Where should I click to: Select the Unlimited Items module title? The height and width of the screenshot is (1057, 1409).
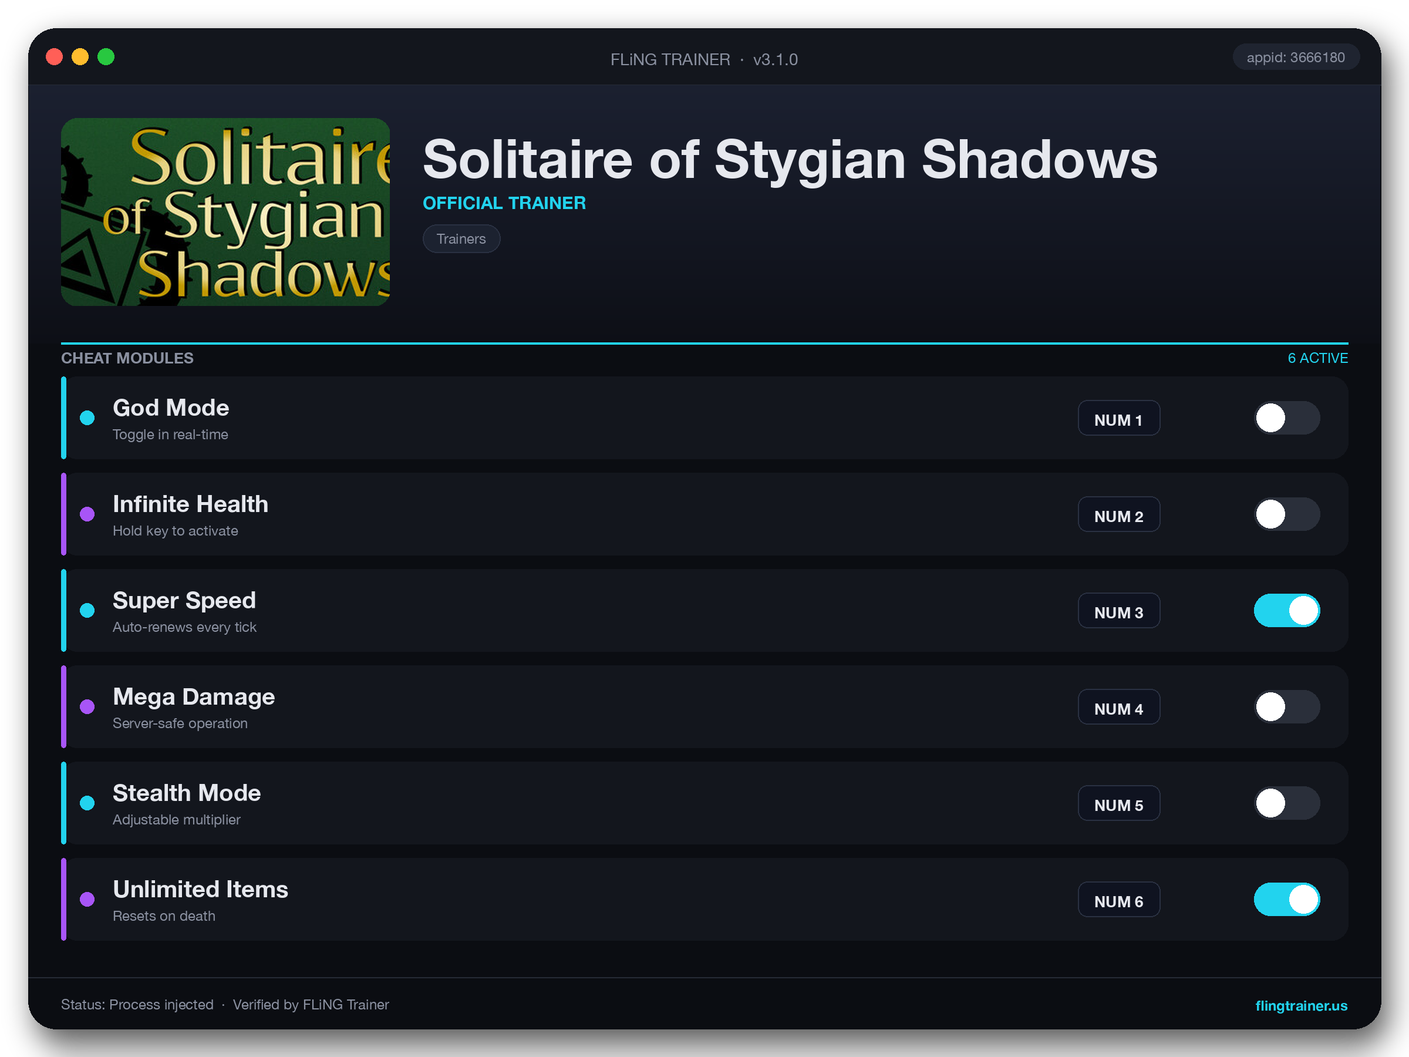pyautogui.click(x=201, y=889)
